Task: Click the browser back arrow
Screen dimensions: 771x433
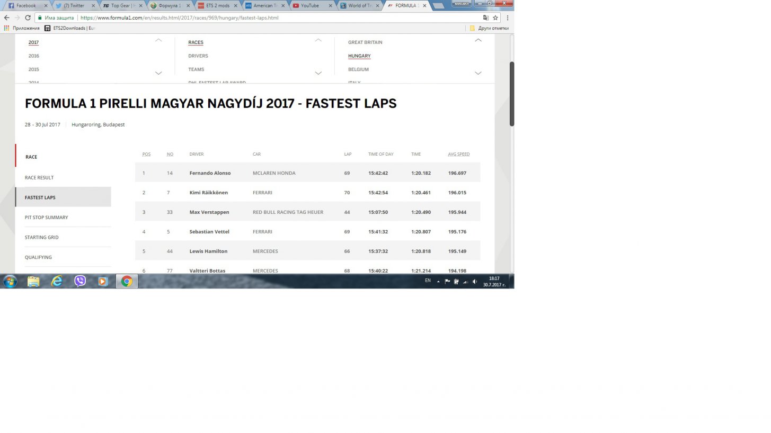Action: click(x=6, y=17)
